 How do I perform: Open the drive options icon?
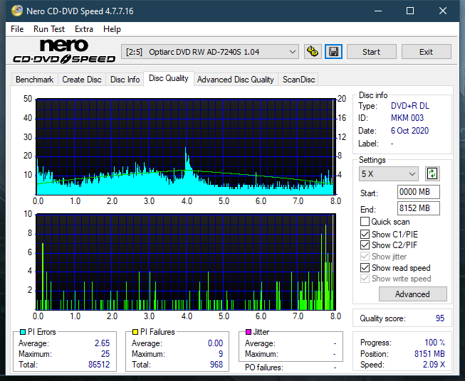[313, 52]
